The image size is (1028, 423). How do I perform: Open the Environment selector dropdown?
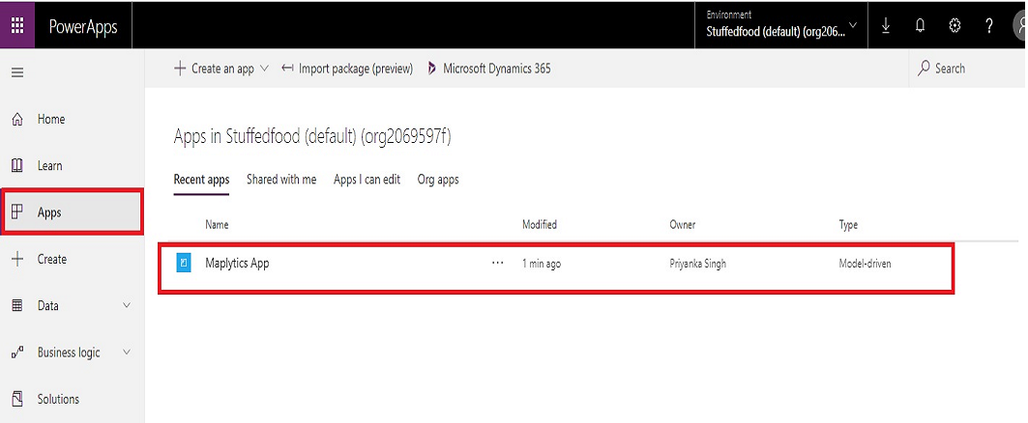(781, 25)
